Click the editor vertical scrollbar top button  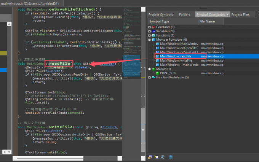tap(143, 10)
